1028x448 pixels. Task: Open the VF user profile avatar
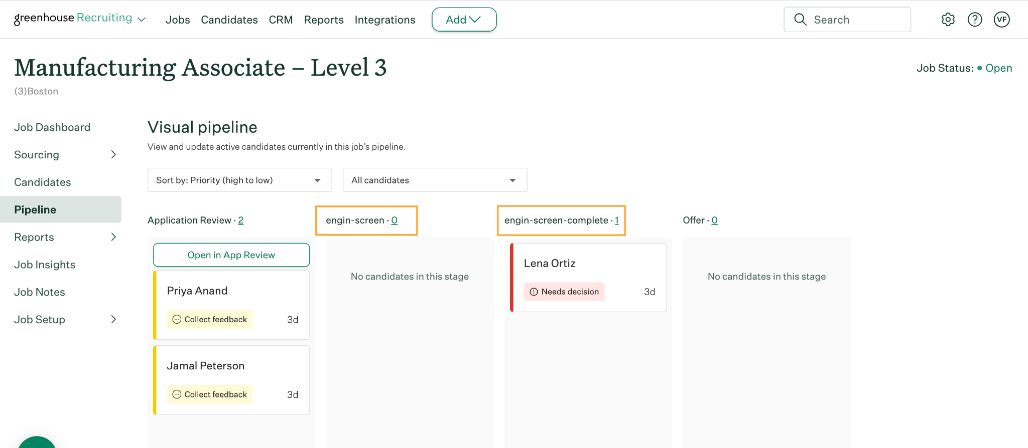coord(1002,20)
